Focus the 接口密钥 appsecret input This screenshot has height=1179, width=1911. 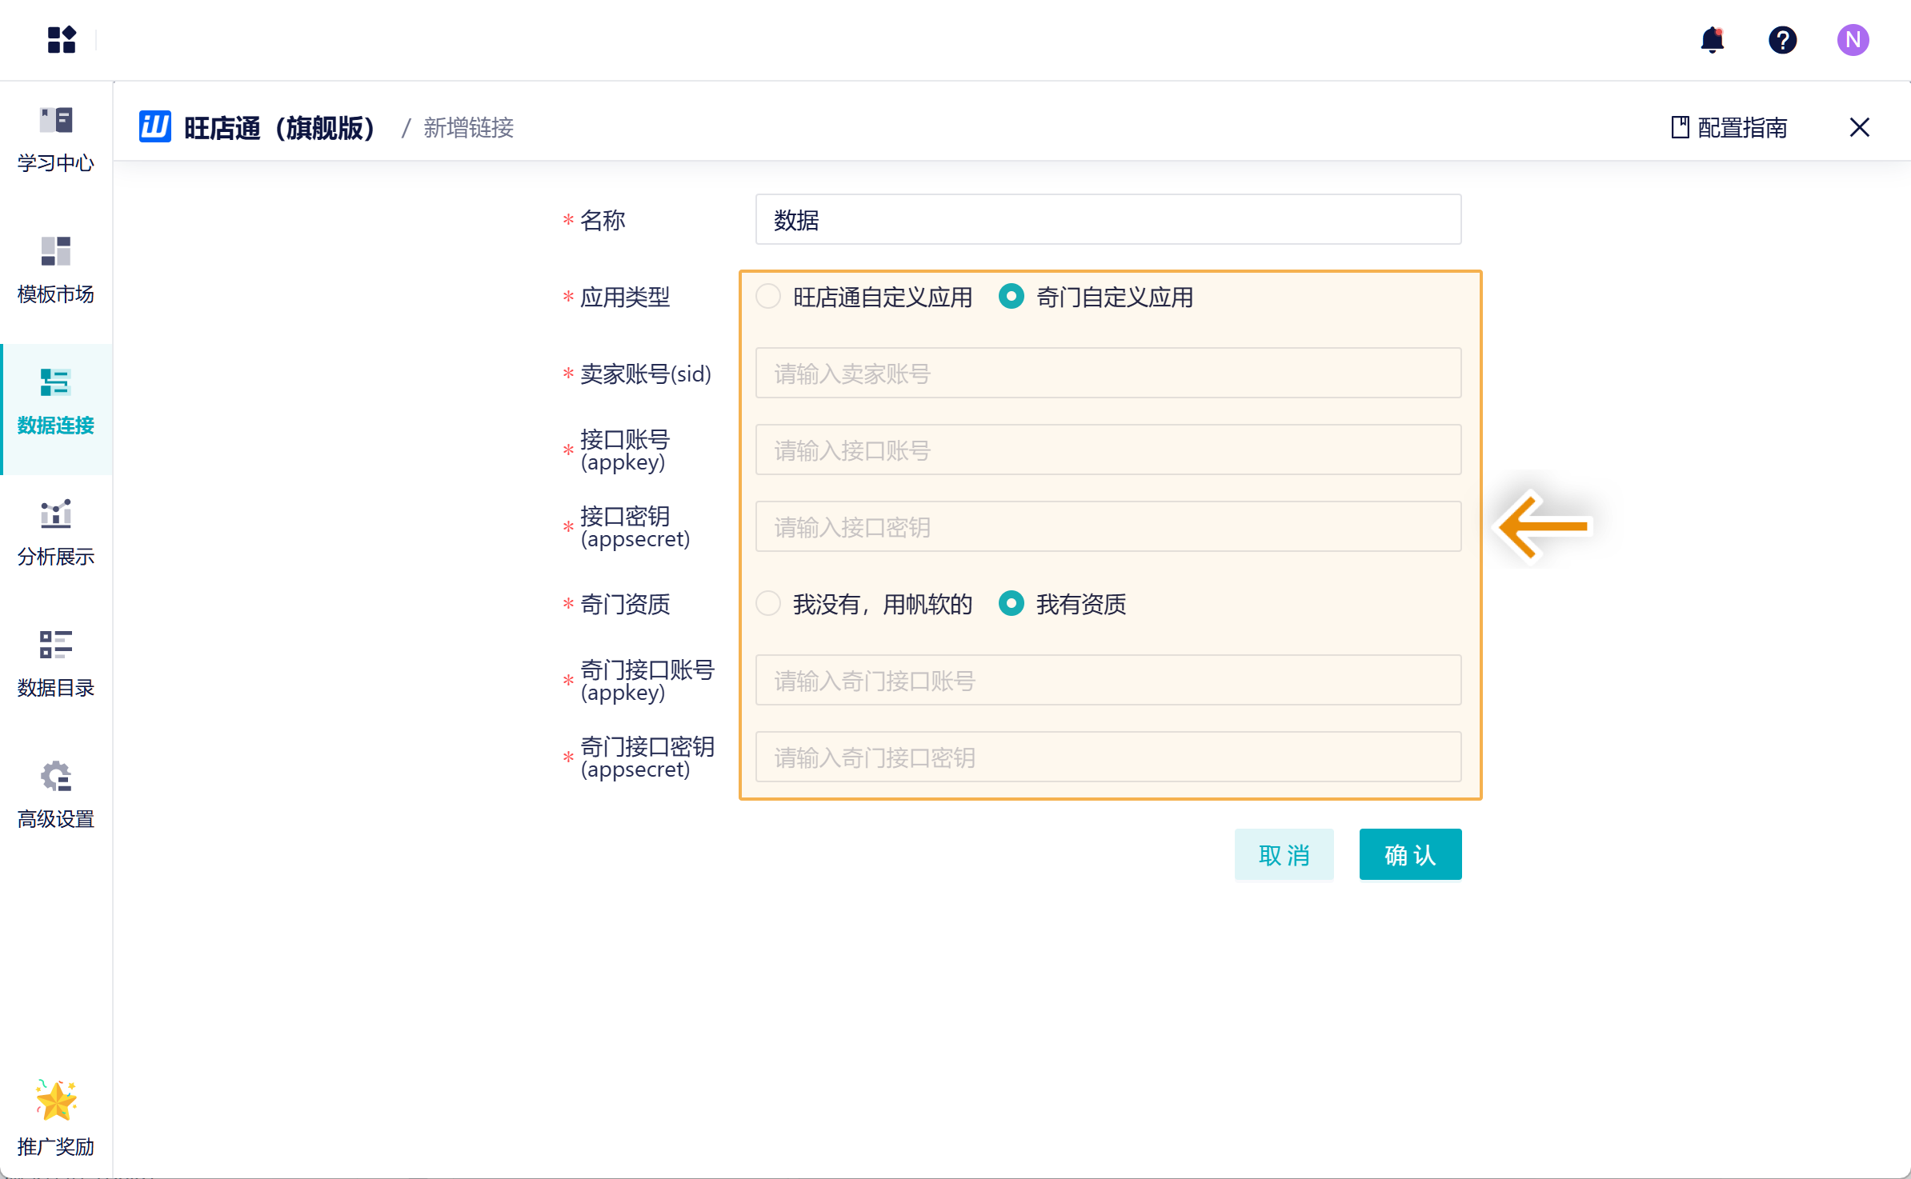(x=1108, y=526)
